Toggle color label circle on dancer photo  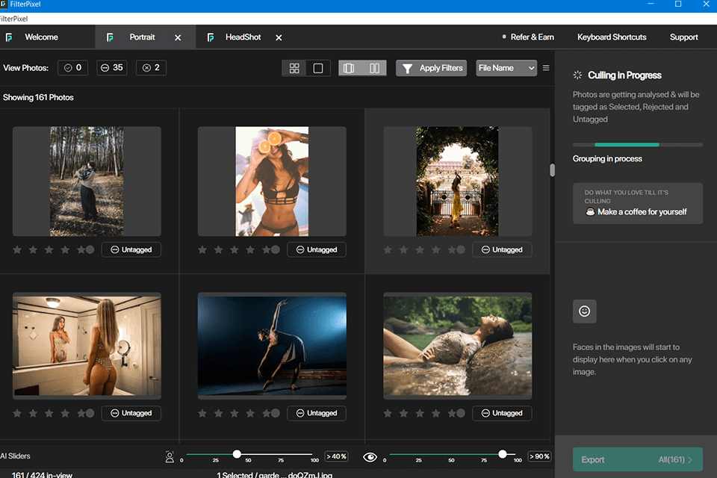(276, 413)
